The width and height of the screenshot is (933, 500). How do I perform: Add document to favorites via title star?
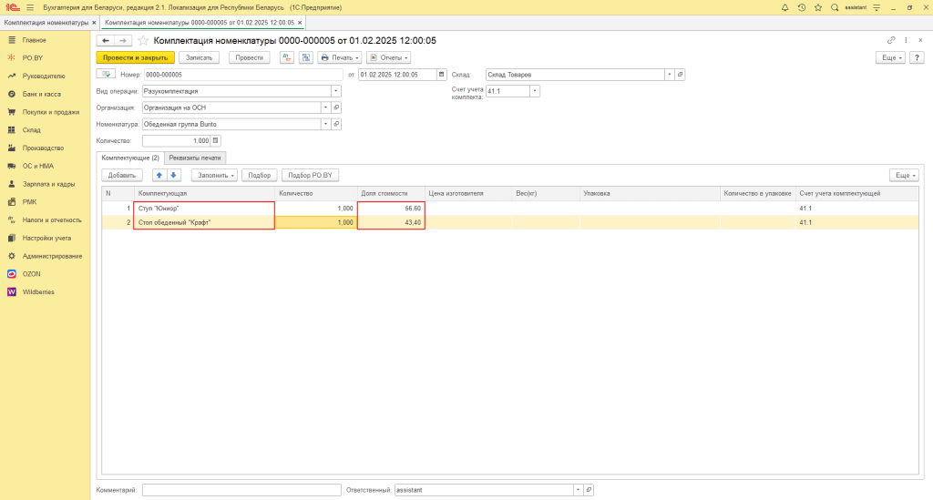[x=143, y=41]
